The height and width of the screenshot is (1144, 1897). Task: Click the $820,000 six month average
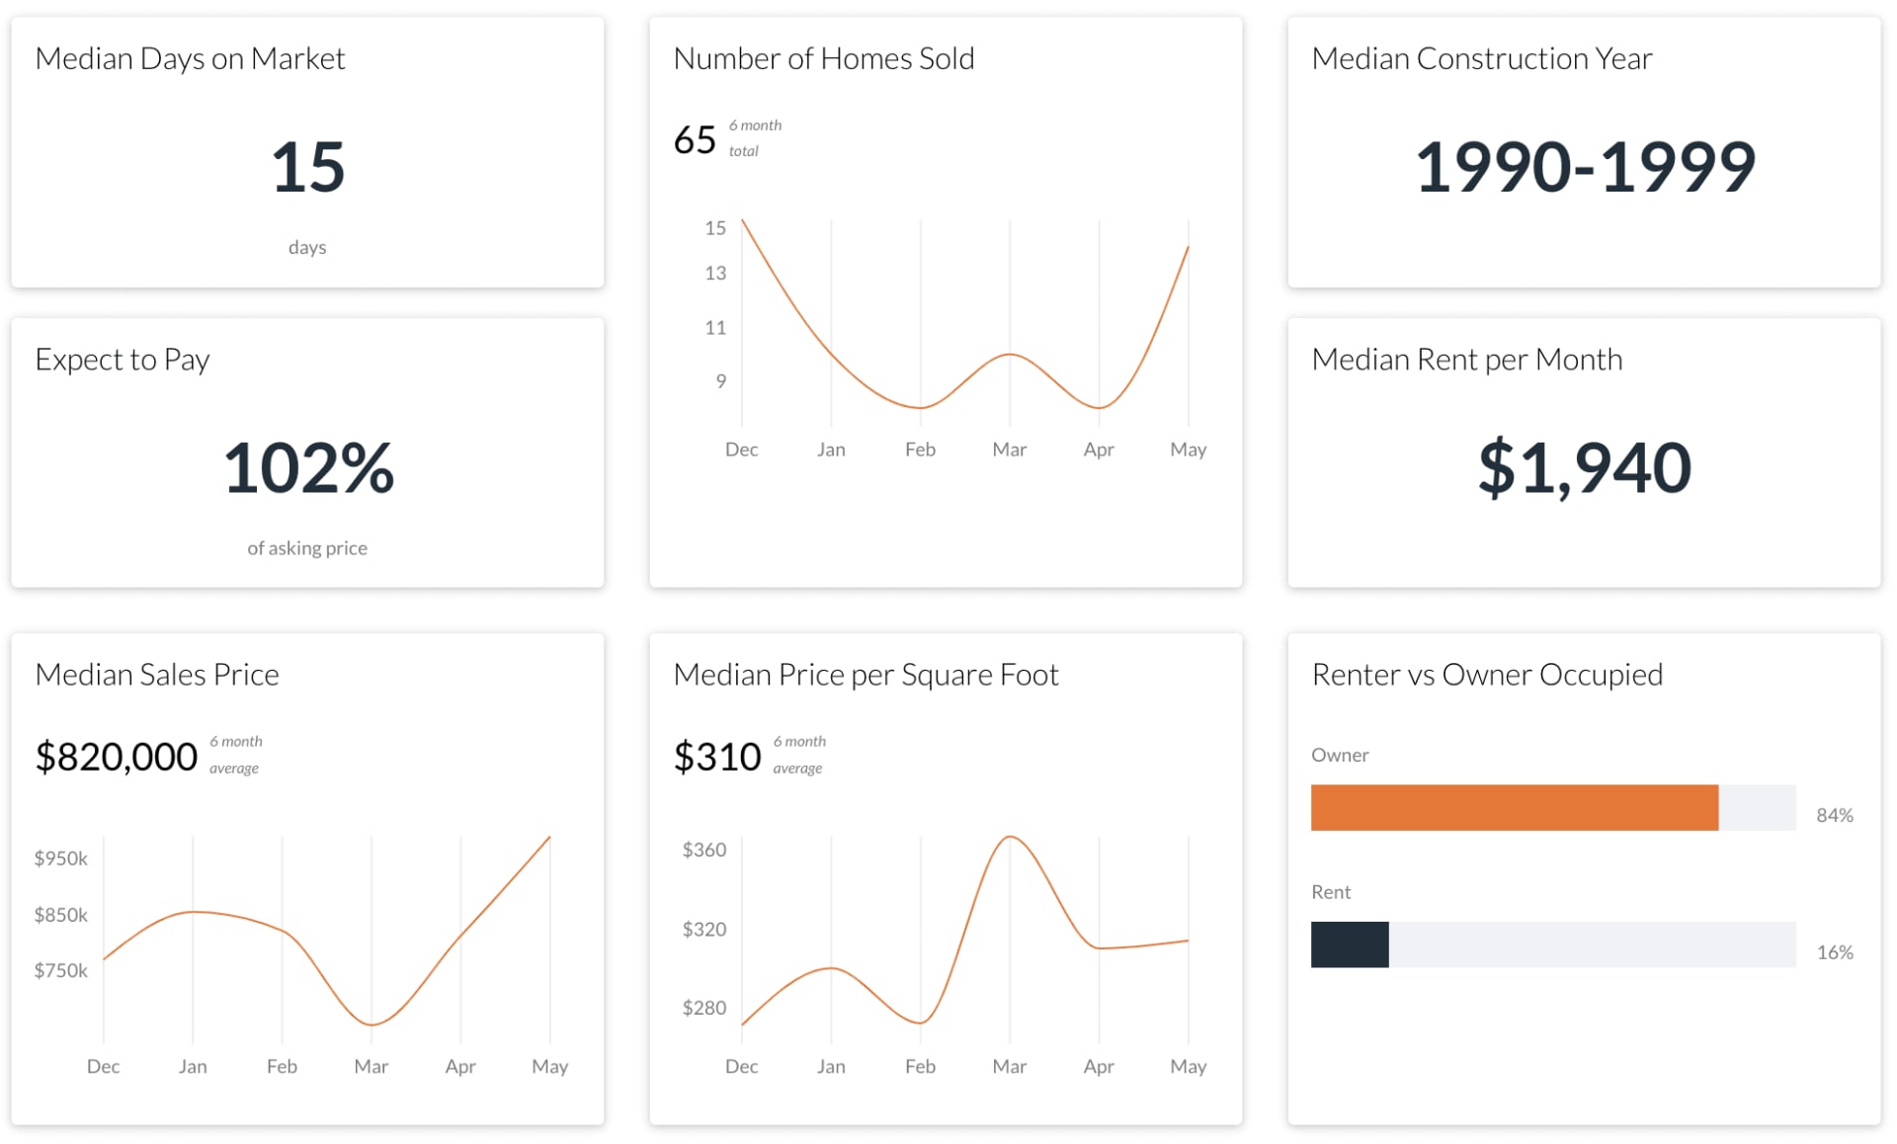coord(117,757)
